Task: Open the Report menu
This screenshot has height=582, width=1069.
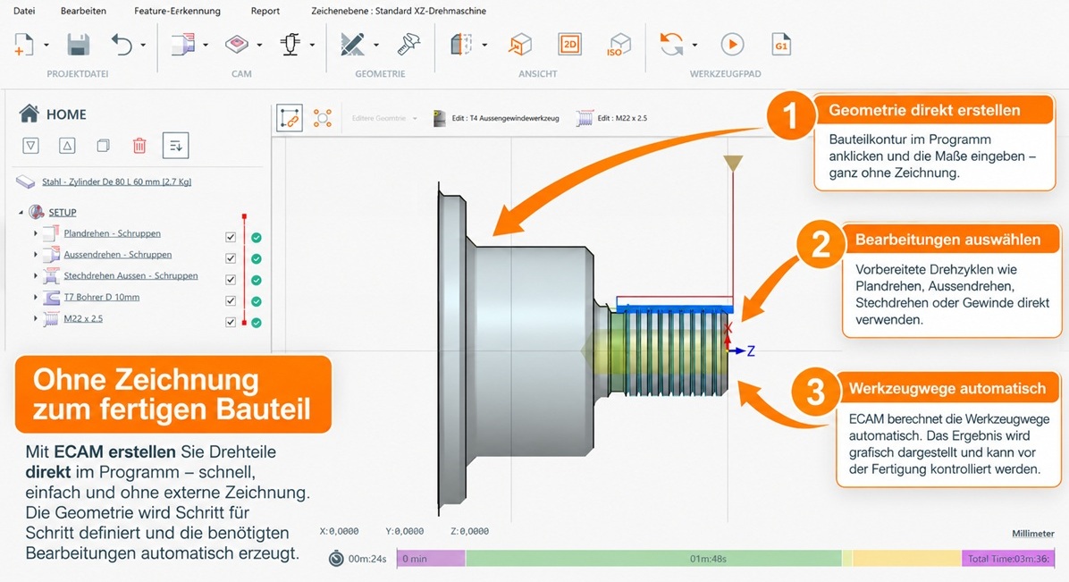Action: pyautogui.click(x=265, y=11)
